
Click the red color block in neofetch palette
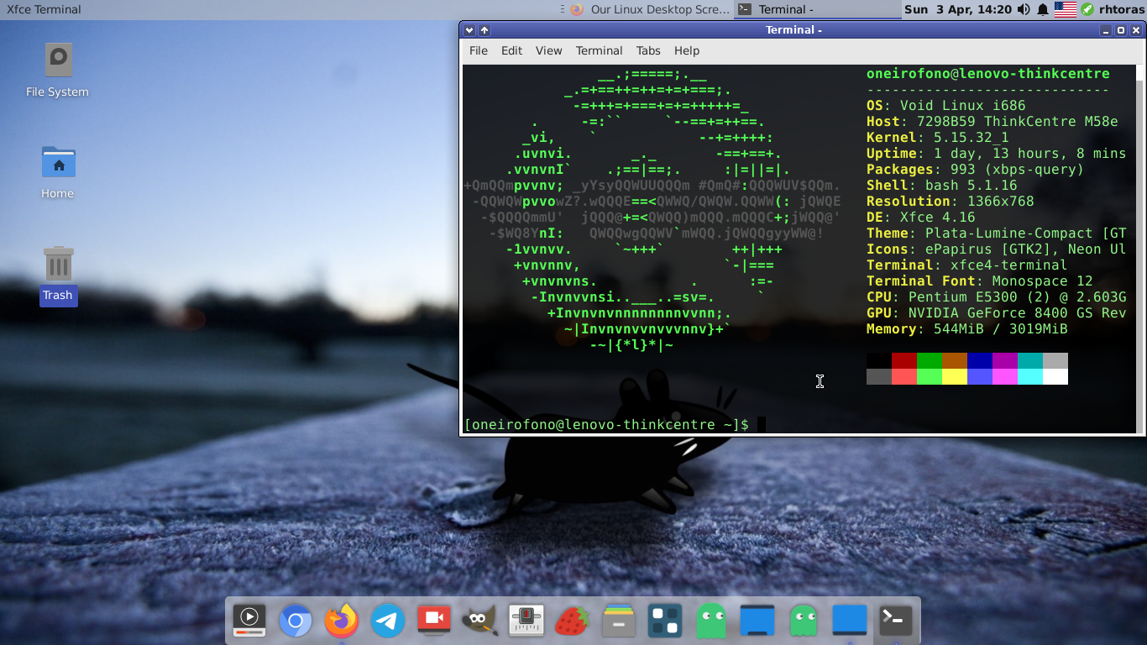(904, 360)
